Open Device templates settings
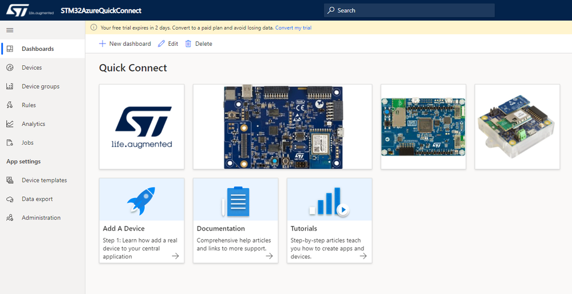 (43, 180)
